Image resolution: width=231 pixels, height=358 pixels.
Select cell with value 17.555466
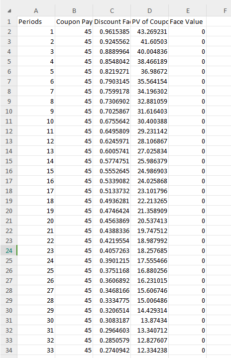(149, 260)
